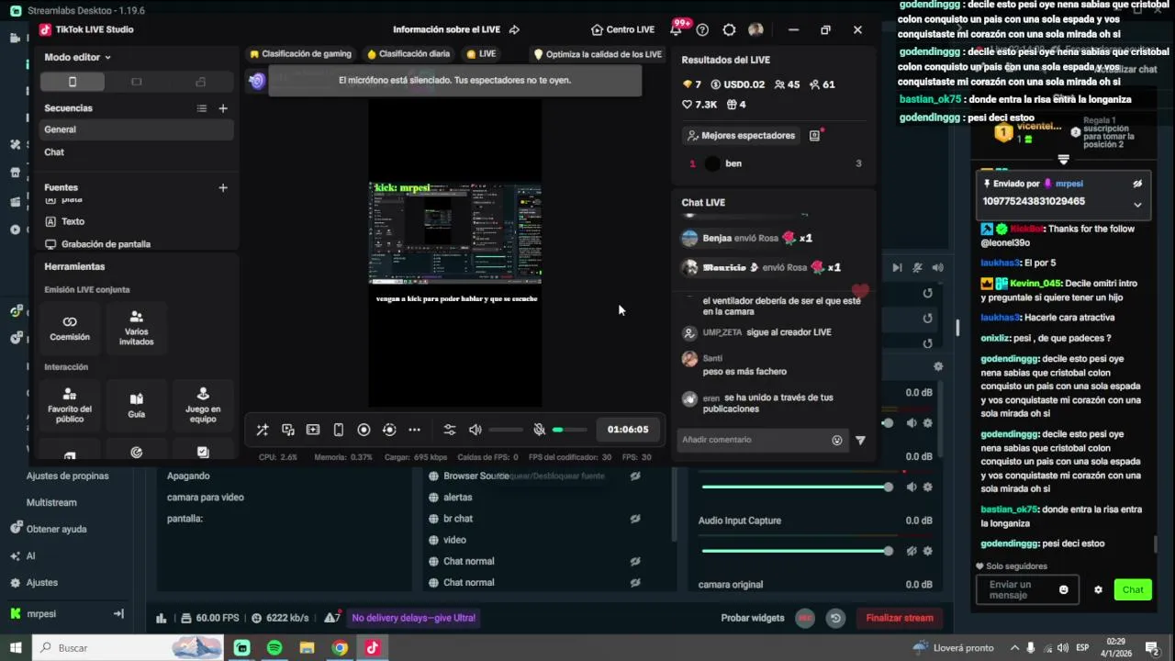Viewport: 1175px width, 661px height.
Task: Select the Chat scene
Action: tap(137, 151)
